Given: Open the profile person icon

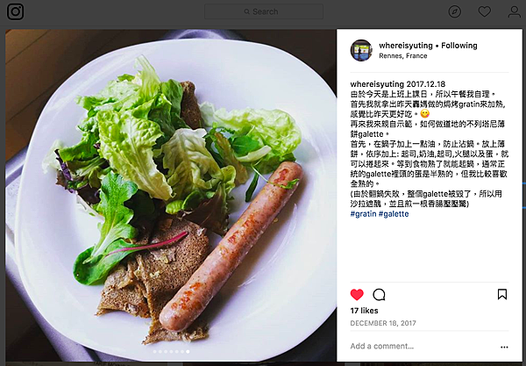Looking at the screenshot, I should pos(514,11).
